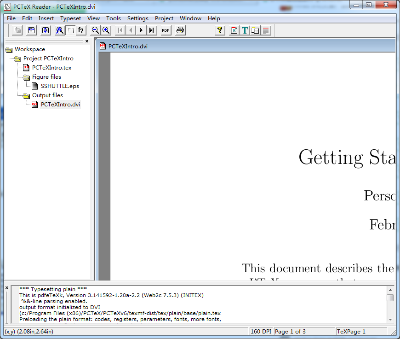Viewport: 400px width, 339px height.
Task: Click the yellow question mark Help icon
Action: coord(220,30)
